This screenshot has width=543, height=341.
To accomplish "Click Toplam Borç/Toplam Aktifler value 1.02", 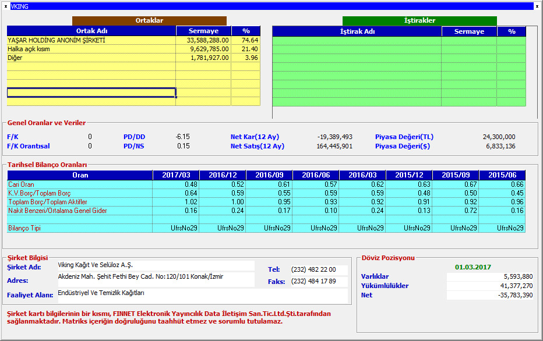I will coord(191,202).
